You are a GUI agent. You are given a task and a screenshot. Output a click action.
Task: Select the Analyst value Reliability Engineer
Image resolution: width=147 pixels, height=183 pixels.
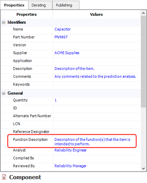pos(71,150)
